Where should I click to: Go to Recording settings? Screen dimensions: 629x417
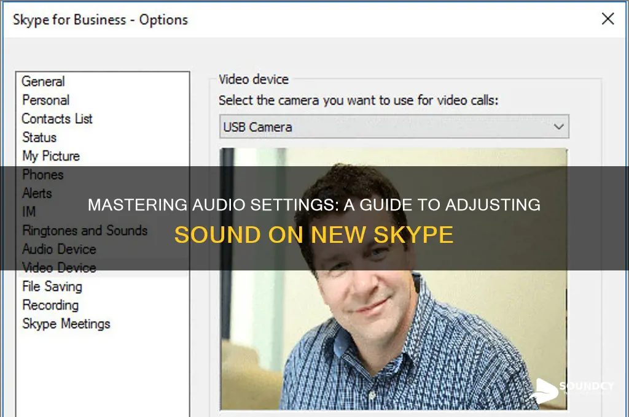coord(50,305)
